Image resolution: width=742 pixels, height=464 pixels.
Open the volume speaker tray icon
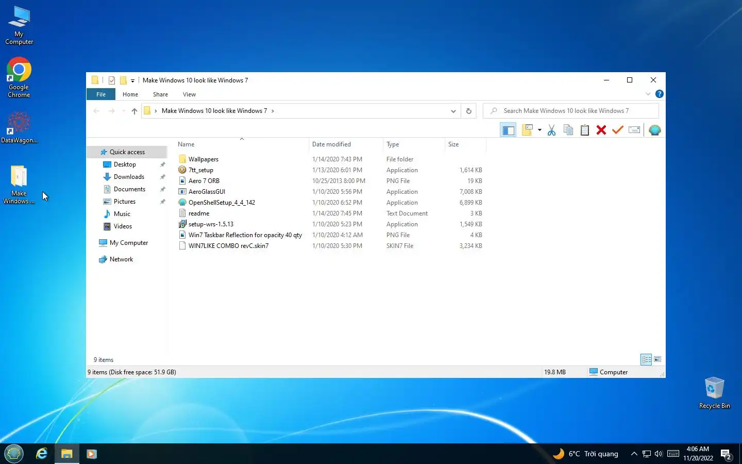click(659, 454)
